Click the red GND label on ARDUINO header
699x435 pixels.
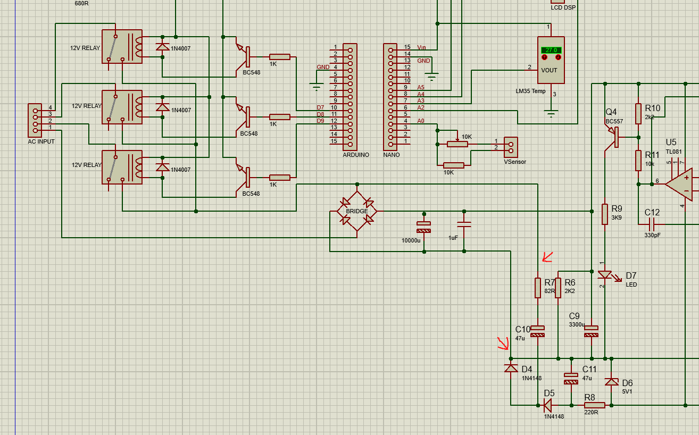[323, 67]
